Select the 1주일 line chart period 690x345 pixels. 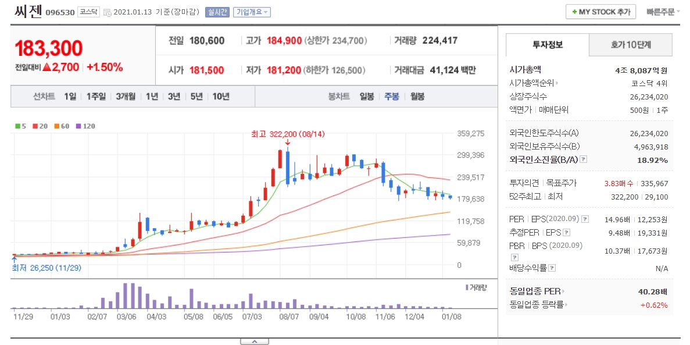pos(96,97)
